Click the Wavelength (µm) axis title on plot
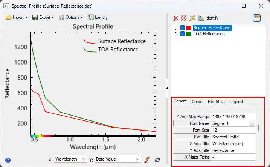 click(x=93, y=147)
